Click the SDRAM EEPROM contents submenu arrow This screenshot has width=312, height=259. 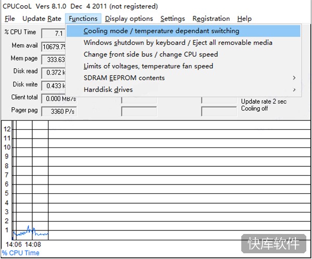tap(294, 78)
